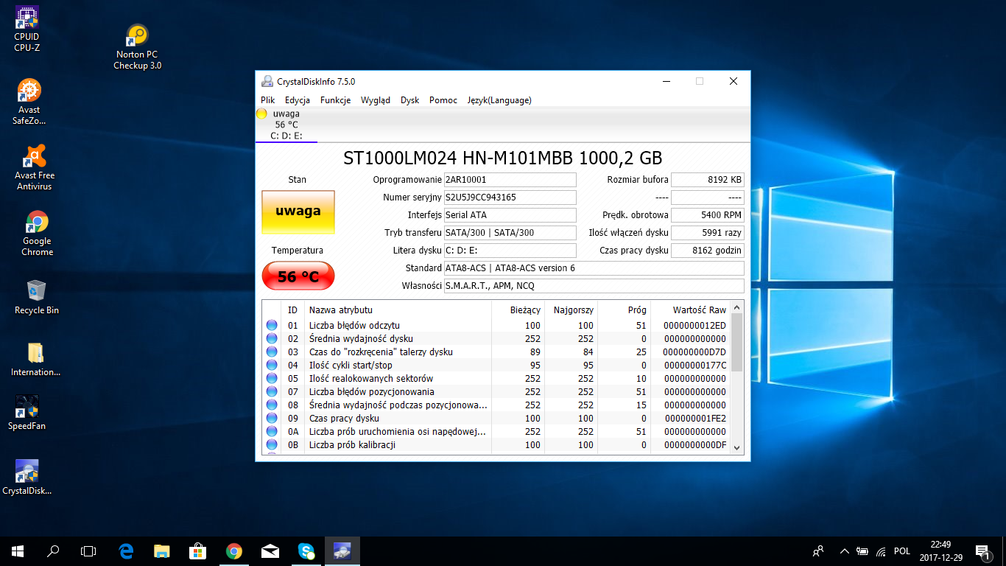
Task: Open the Windows Start menu
Action: click(18, 551)
